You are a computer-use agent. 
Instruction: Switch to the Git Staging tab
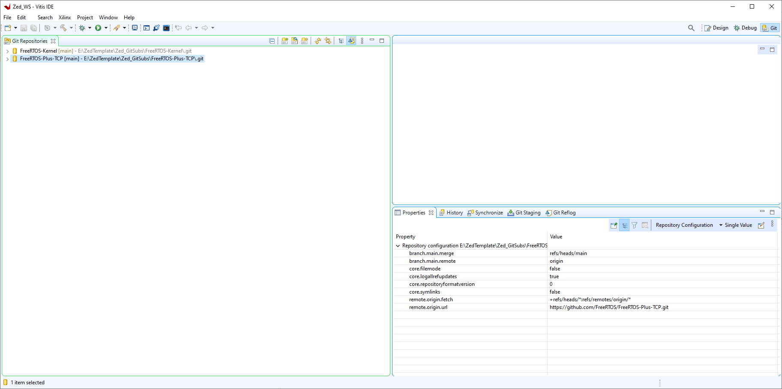(524, 213)
